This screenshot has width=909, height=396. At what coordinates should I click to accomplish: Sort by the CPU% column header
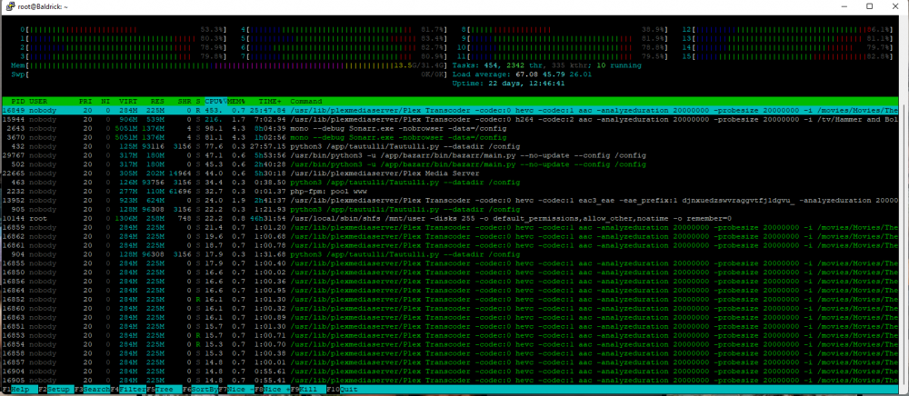tap(215, 102)
